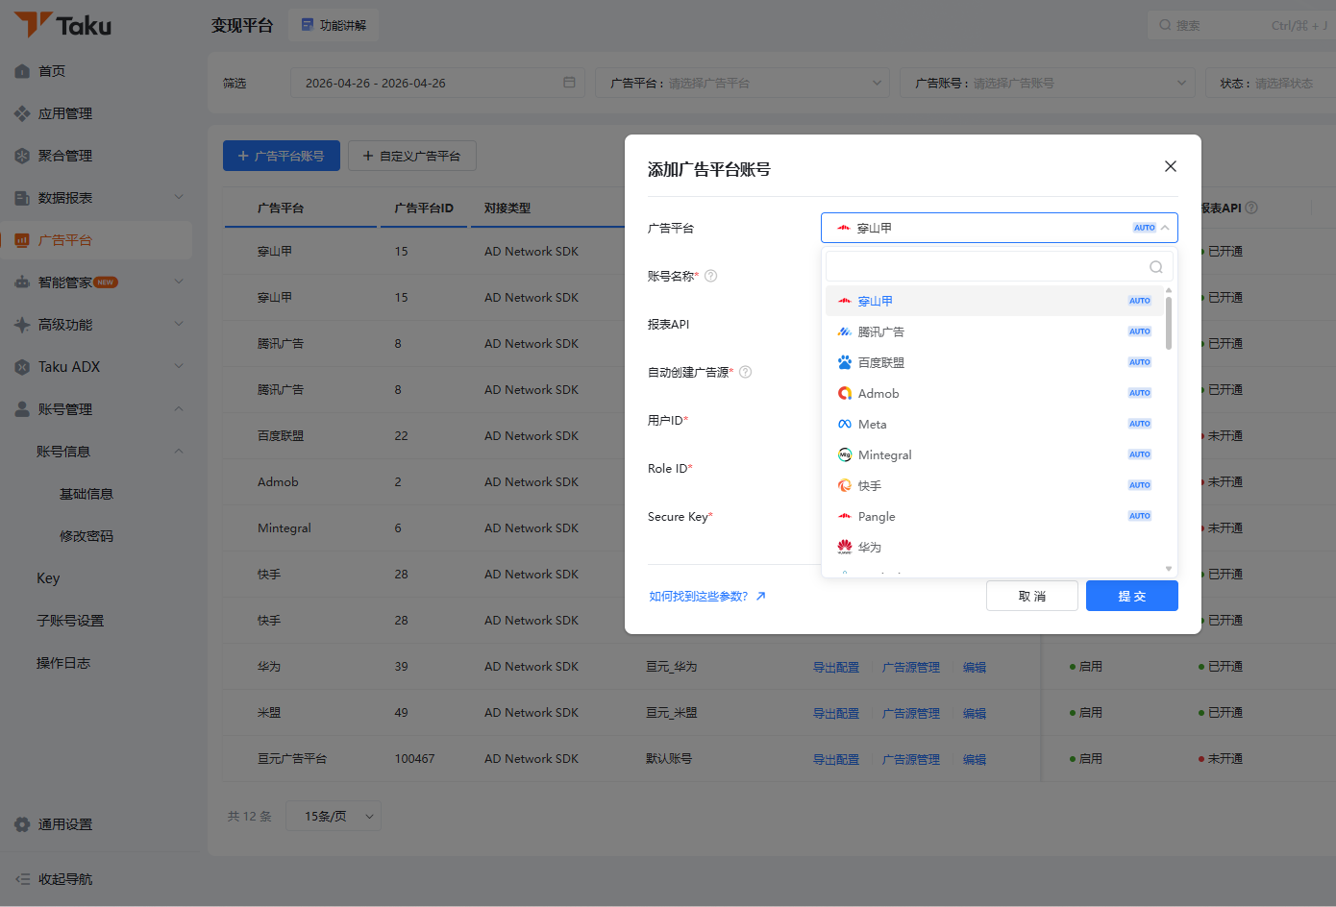Open 修改密码 menu item
Screen dimensions: 1336x907
tap(87, 536)
